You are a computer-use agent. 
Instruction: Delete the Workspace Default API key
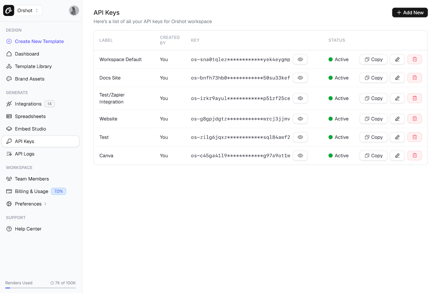415,59
